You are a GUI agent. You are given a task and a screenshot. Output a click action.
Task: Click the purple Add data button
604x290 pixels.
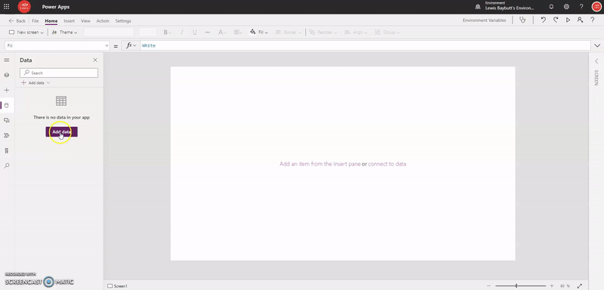62,131
